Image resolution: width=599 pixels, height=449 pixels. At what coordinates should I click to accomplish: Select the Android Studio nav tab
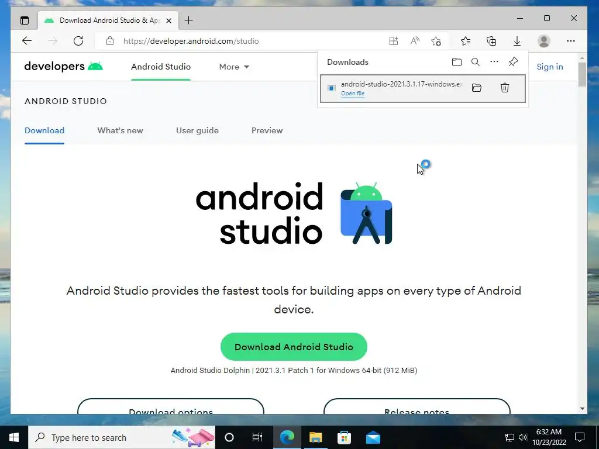[x=161, y=67]
